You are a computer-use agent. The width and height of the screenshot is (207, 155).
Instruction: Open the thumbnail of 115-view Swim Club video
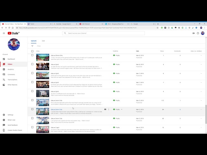43,102
